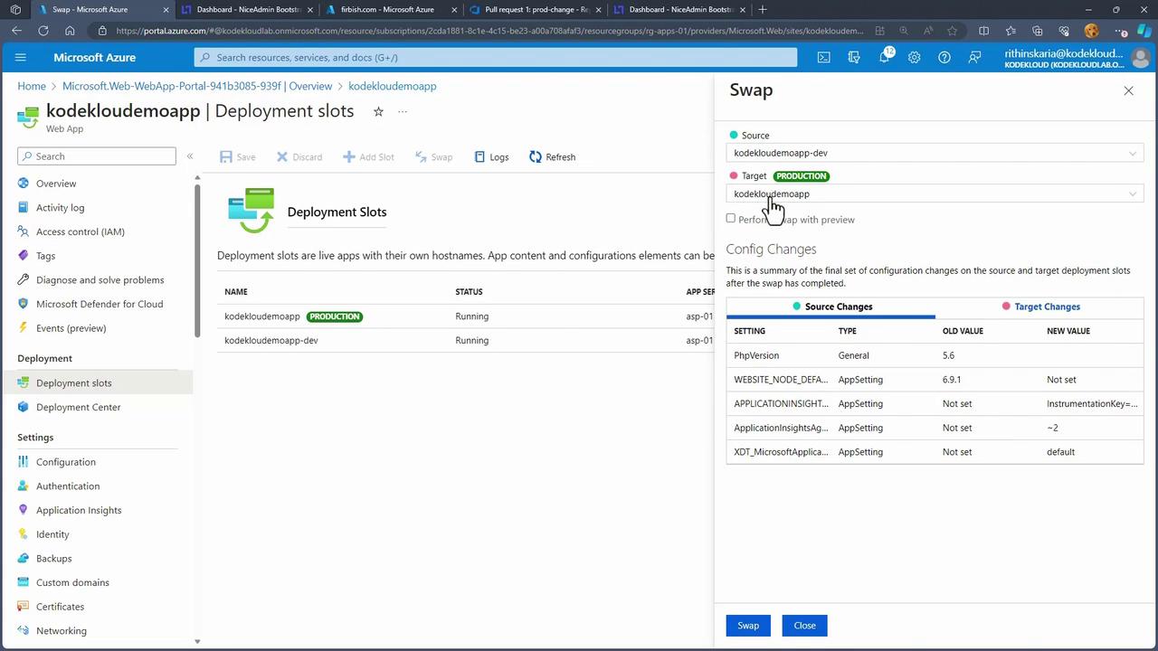The height and width of the screenshot is (651, 1158).
Task: Open Certificates in the sidebar
Action: (x=60, y=607)
